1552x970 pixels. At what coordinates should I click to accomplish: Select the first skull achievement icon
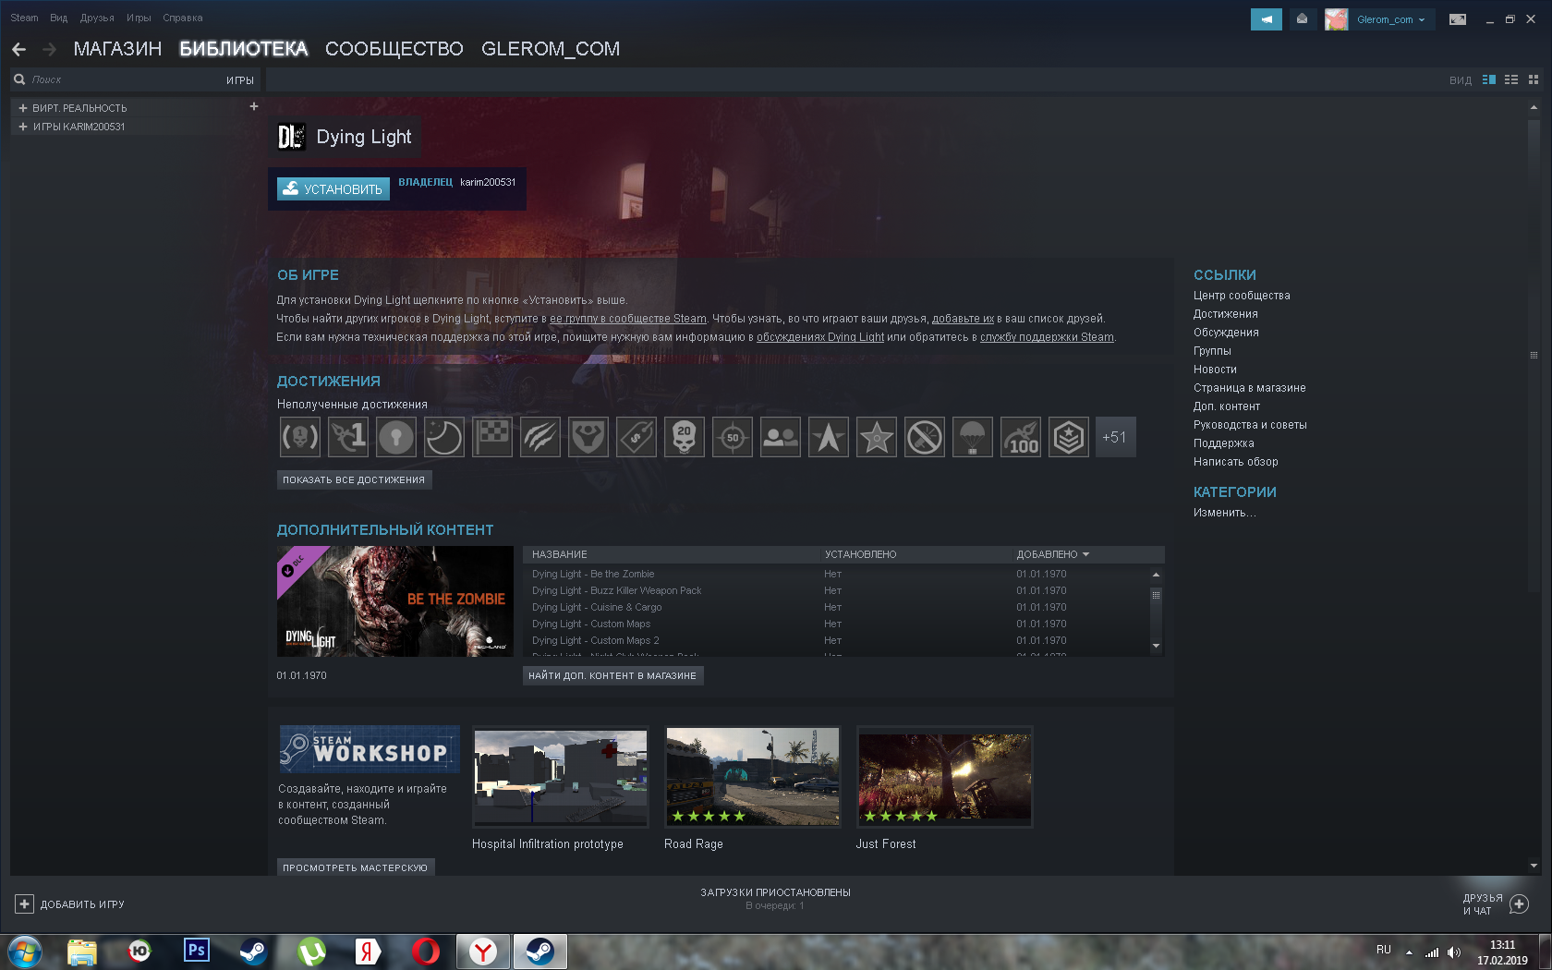[300, 437]
